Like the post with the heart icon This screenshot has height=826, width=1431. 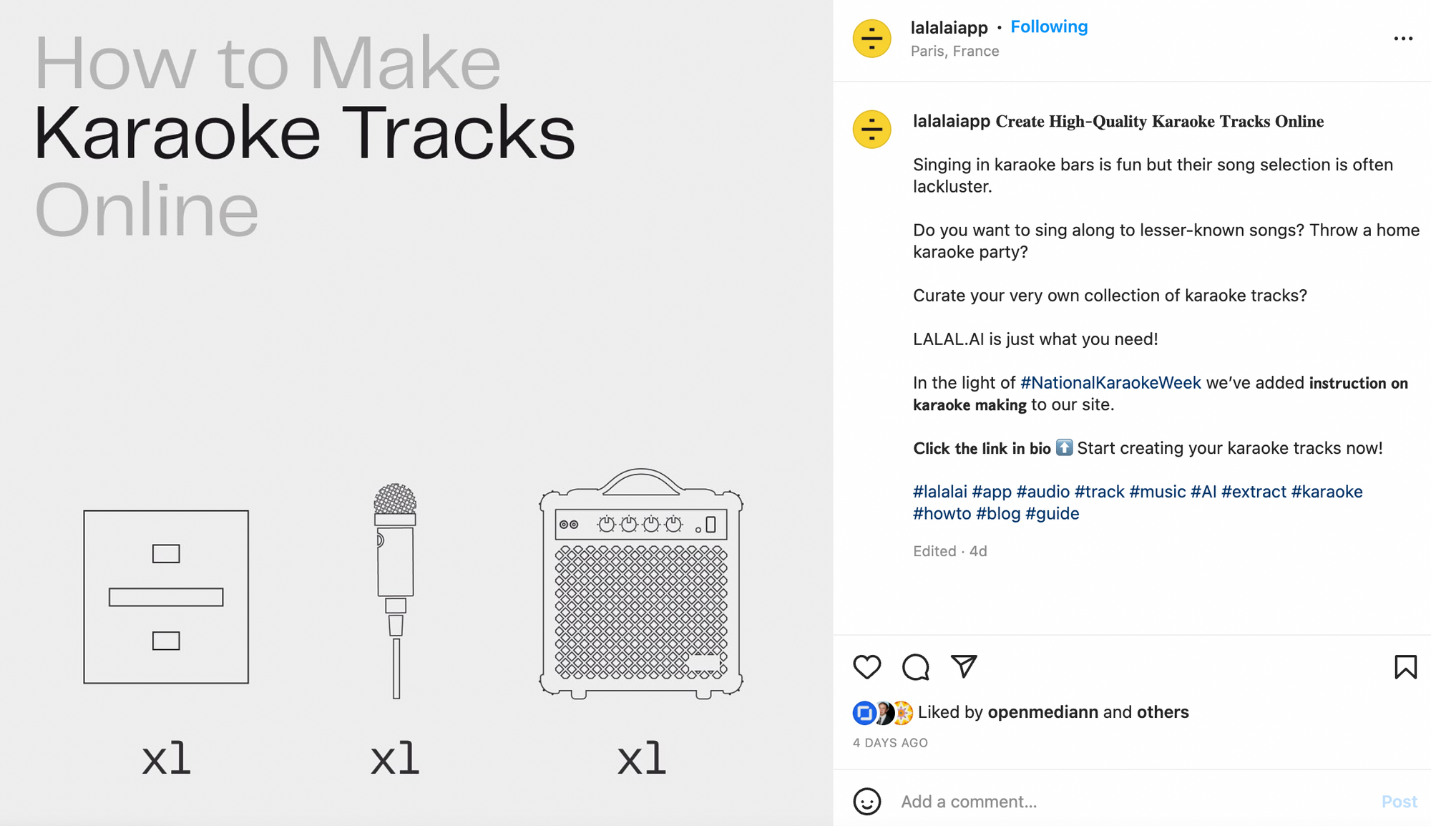tap(866, 667)
